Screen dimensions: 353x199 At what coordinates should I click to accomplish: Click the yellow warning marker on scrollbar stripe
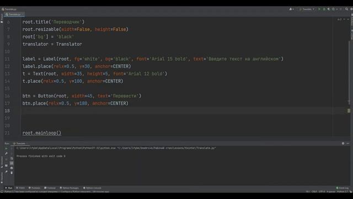(x=349, y=111)
